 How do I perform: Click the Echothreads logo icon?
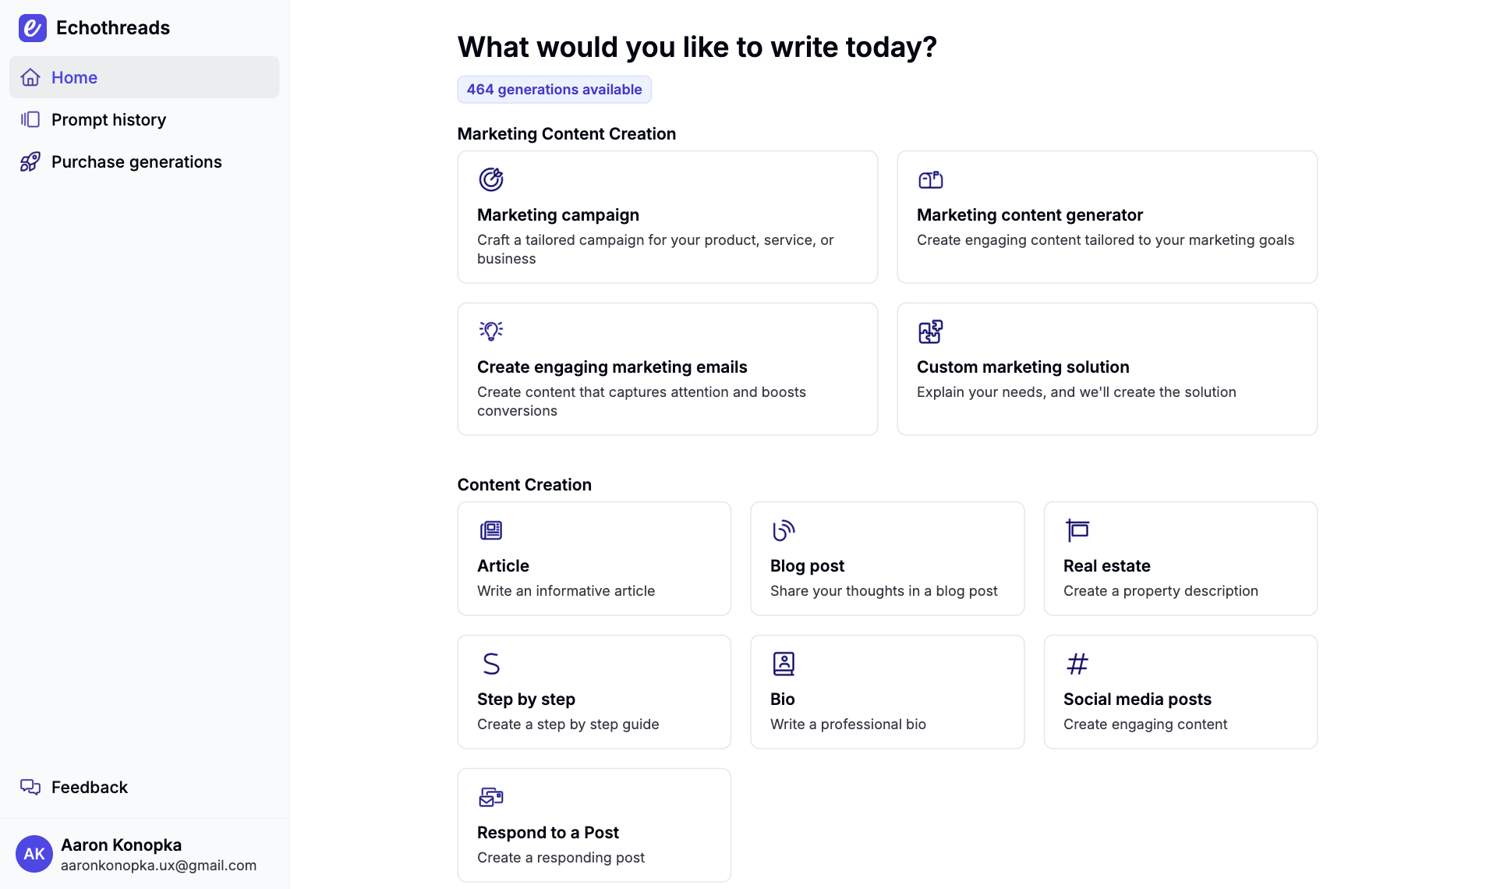click(32, 28)
